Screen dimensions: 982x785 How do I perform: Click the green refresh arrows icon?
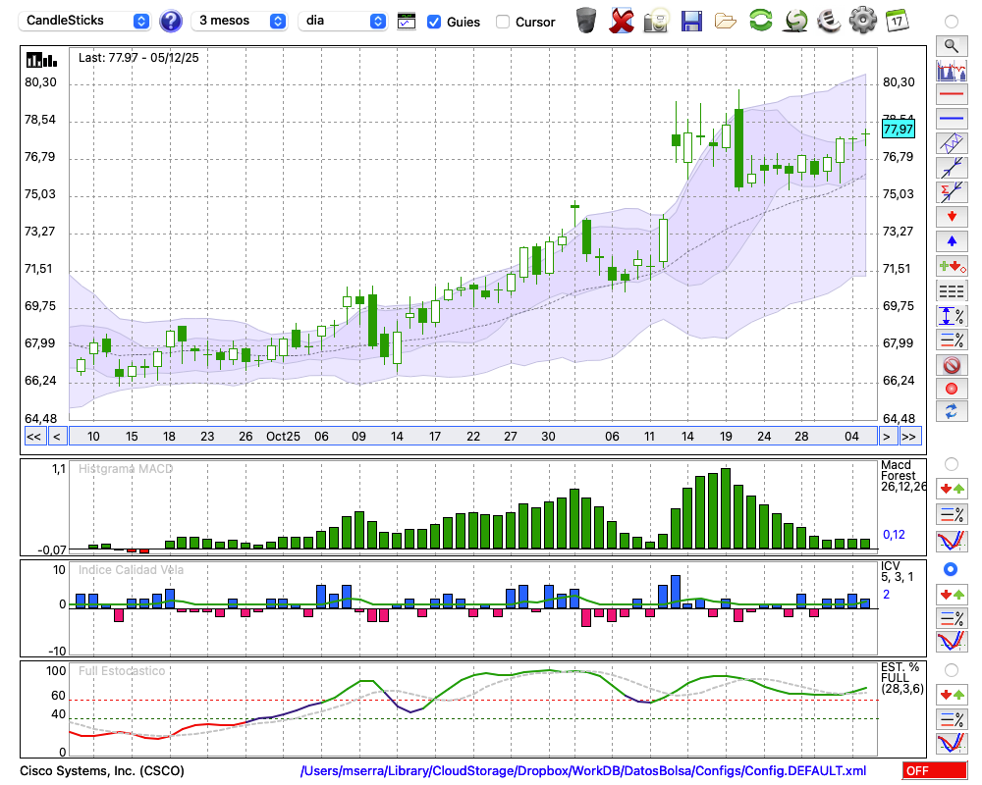(760, 20)
